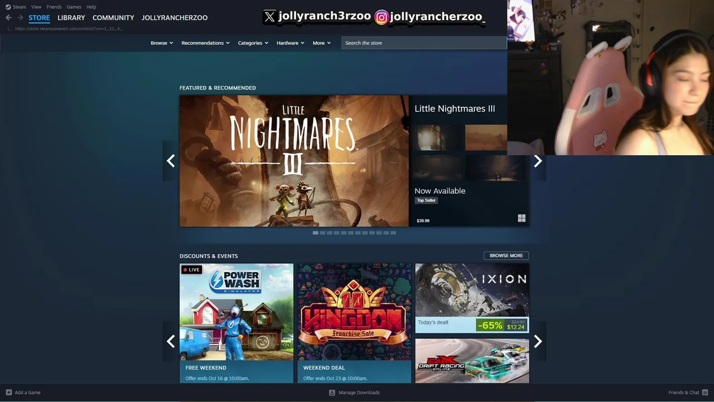Click the $39.99 price
This screenshot has width=714, height=402.
coord(423,221)
